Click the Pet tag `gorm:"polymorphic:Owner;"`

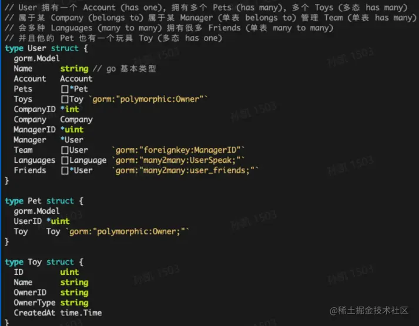pyautogui.click(x=128, y=231)
